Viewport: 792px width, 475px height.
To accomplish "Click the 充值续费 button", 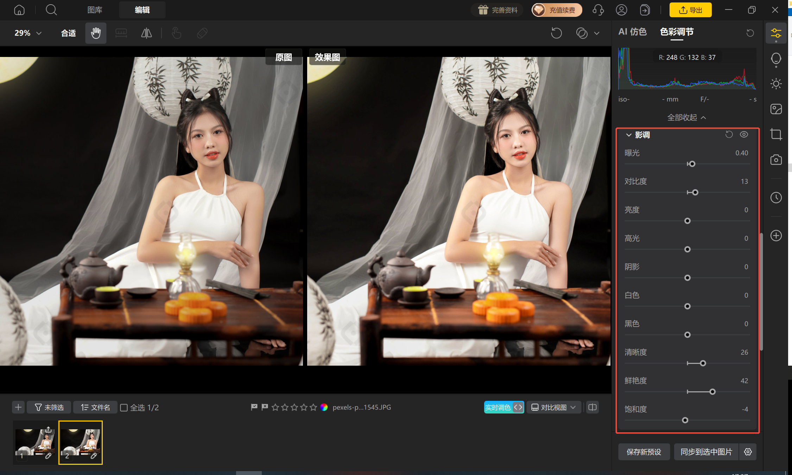I will [557, 10].
